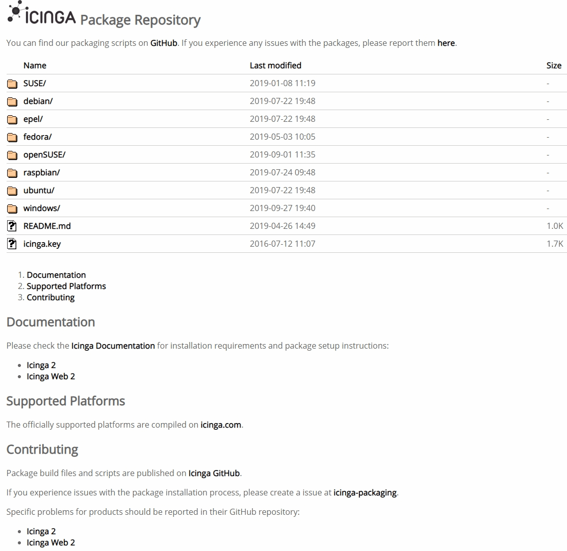Open the raspbian folder icon

click(12, 172)
